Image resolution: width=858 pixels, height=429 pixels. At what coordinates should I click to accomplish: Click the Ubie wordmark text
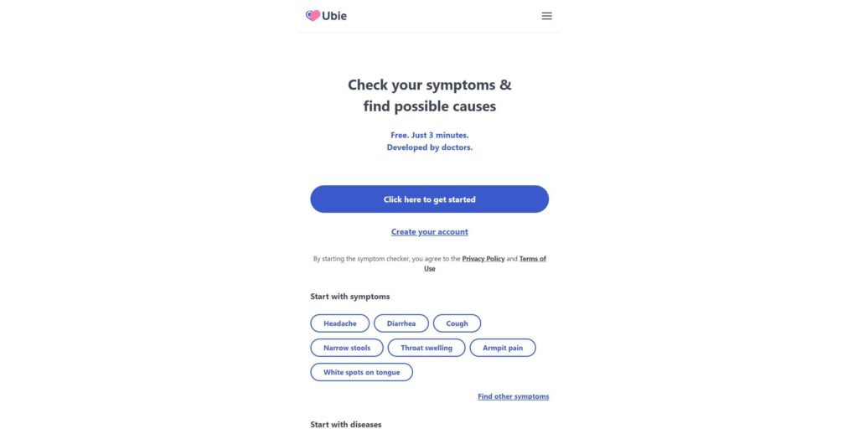tap(334, 15)
